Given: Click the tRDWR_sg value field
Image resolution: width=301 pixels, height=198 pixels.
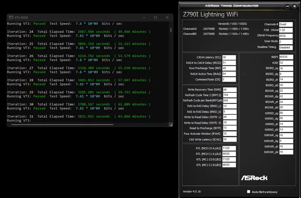Looking at the screenshot, I should click(286, 91).
